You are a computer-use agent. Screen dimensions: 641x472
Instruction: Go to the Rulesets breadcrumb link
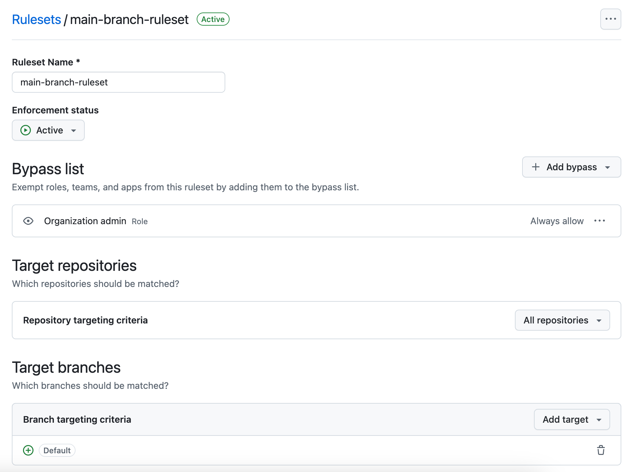(36, 20)
